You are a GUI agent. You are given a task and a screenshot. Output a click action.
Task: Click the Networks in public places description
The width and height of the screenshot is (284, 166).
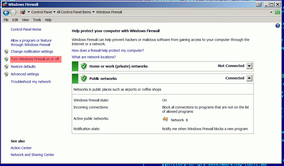pyautogui.click(x=117, y=89)
